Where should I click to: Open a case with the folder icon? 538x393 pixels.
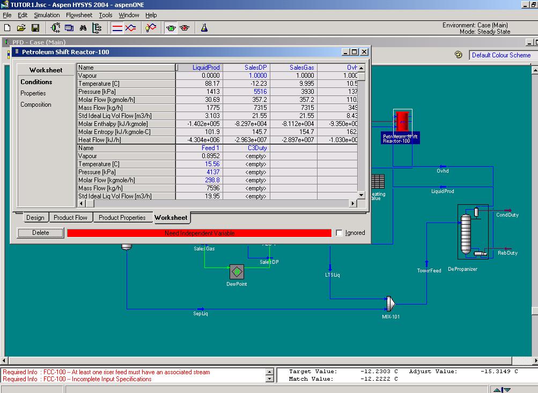point(21,28)
